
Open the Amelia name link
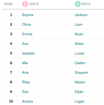coord(28,101)
